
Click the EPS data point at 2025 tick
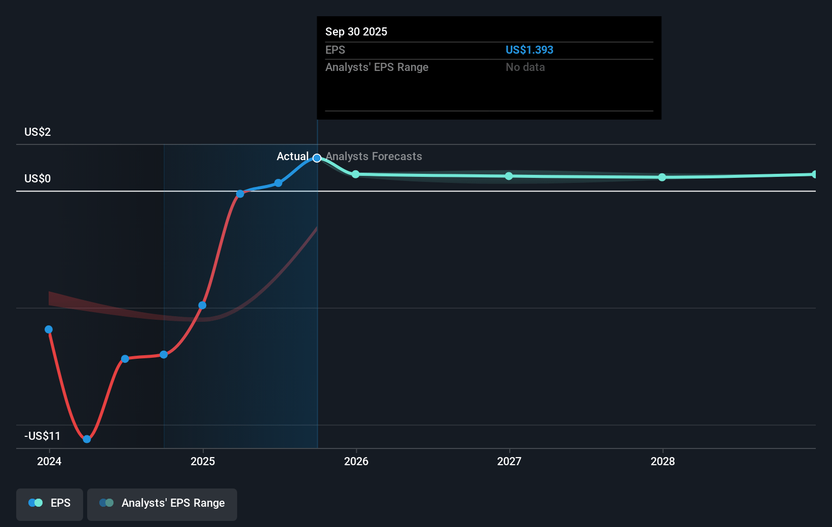(202, 305)
